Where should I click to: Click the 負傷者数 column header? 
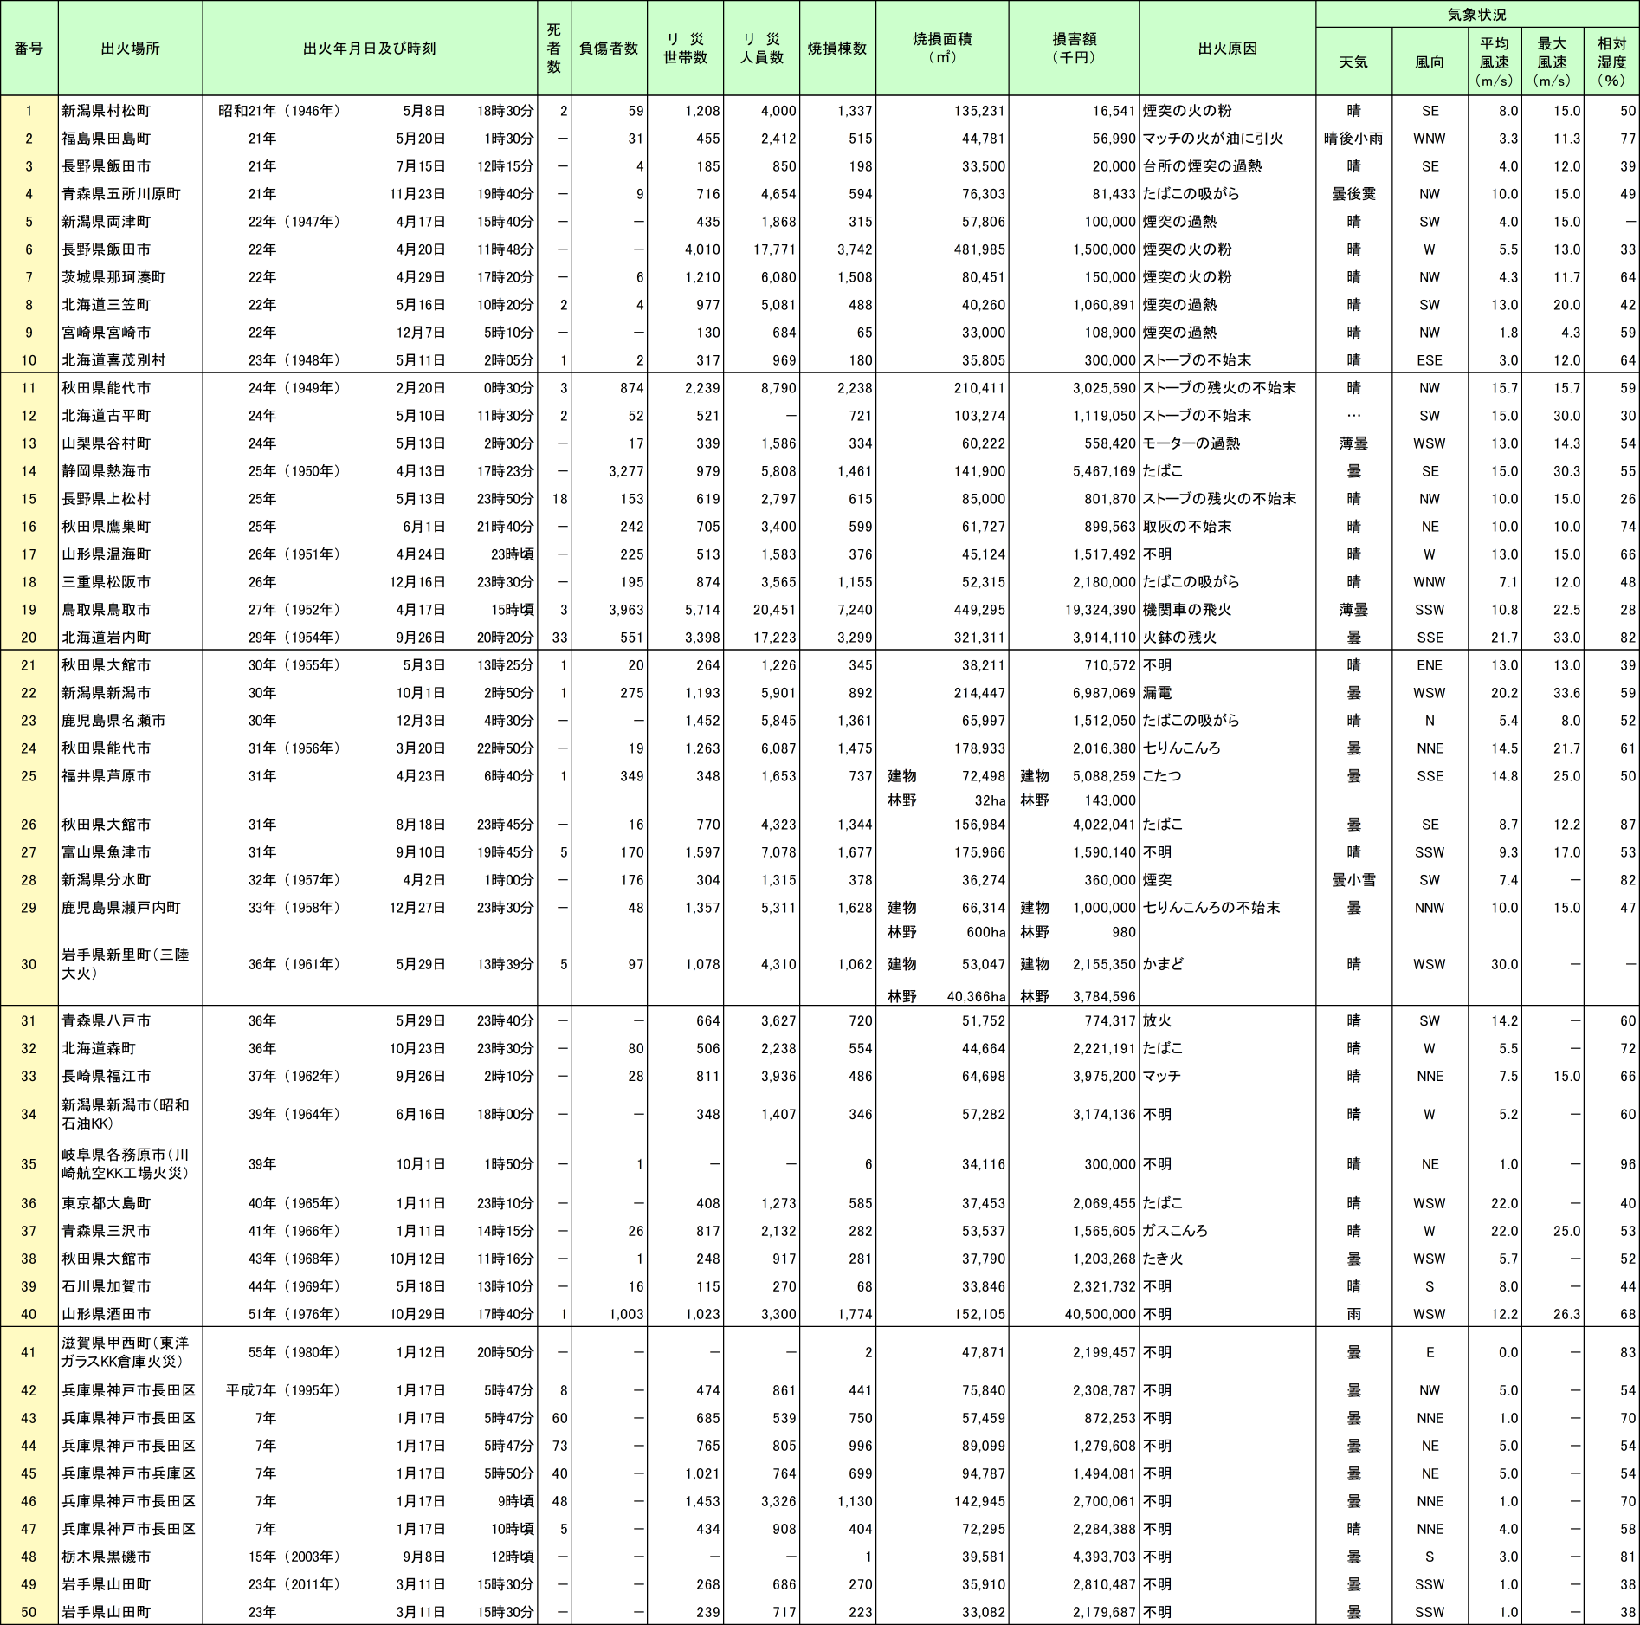click(609, 49)
